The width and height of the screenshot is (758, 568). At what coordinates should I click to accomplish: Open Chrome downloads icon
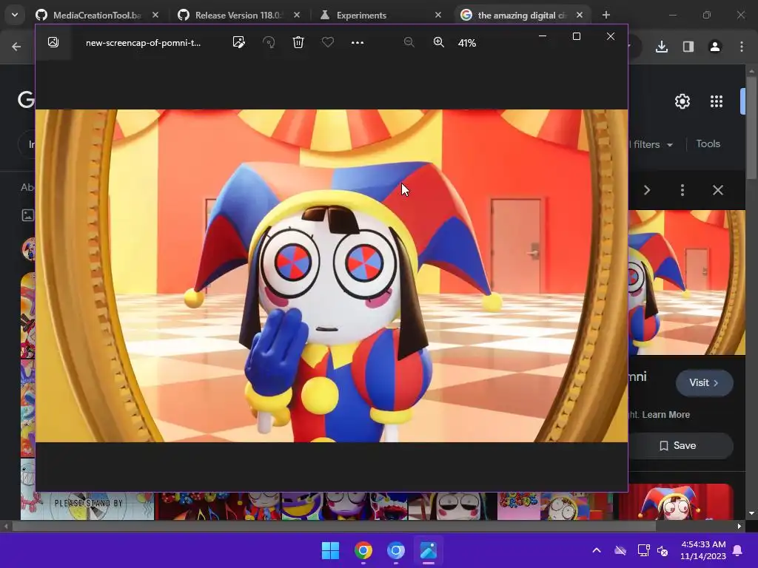tap(662, 47)
